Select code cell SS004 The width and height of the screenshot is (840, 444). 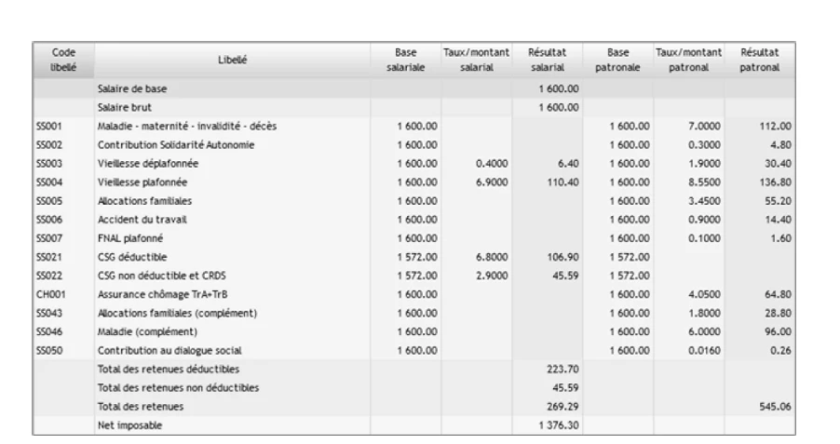pyautogui.click(x=48, y=182)
